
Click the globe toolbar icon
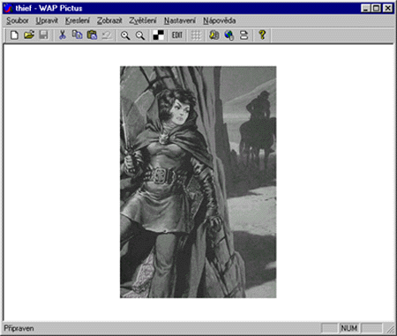[x=229, y=35]
